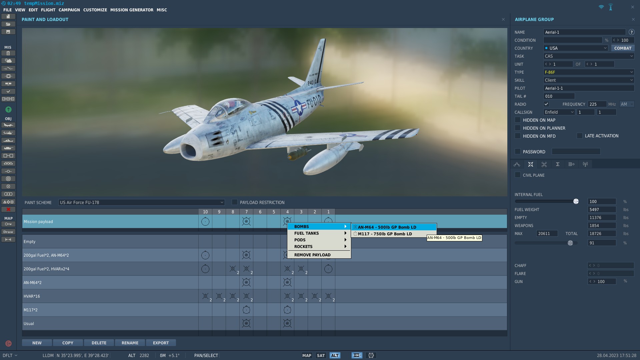Click the open mission folder icon
640x360 pixels.
pos(8,24)
